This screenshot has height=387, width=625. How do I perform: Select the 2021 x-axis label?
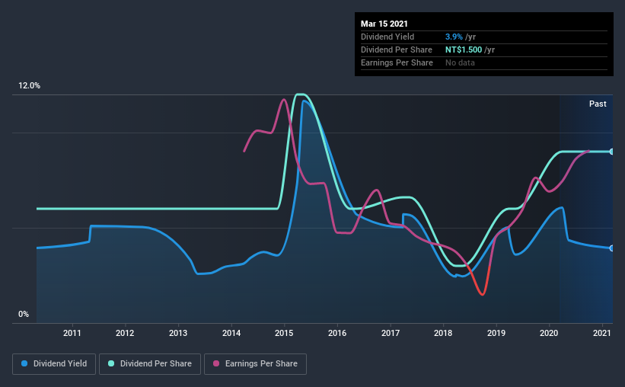pos(602,333)
